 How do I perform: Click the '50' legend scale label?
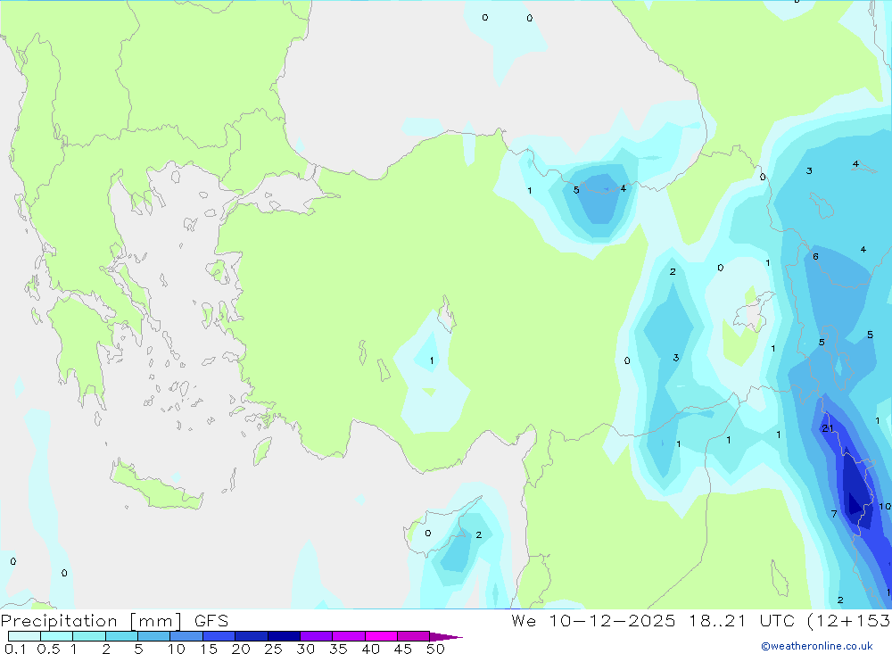435,649
